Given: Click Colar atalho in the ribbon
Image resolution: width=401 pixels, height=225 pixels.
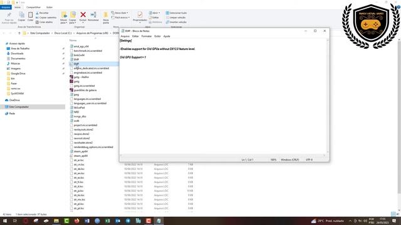Looking at the screenshot, I should [x=44, y=22].
